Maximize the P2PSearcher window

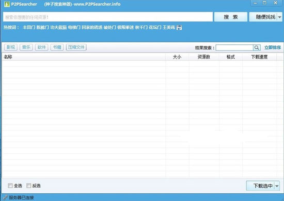tap(264, 3)
